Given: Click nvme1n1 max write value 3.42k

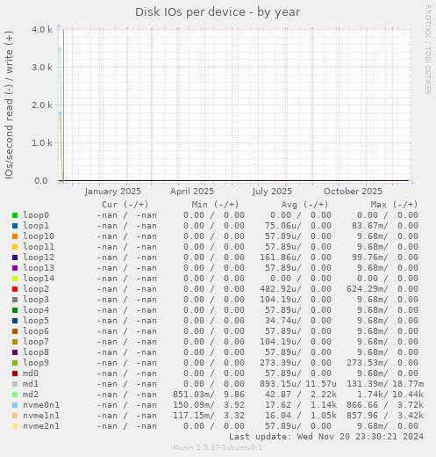Looking at the screenshot, I should point(411,416).
